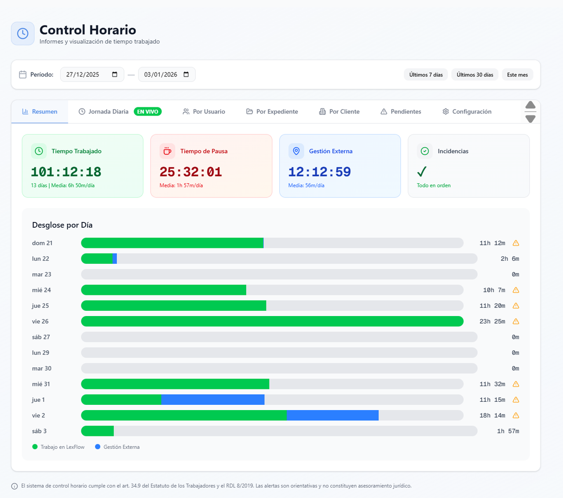This screenshot has height=498, width=563.
Task: Click the upward scroll arrow near the tabs
Action: click(x=530, y=105)
